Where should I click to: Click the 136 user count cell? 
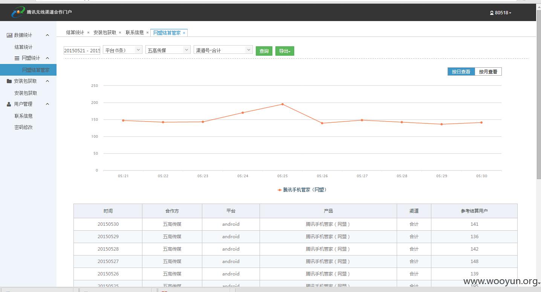tap(474, 237)
